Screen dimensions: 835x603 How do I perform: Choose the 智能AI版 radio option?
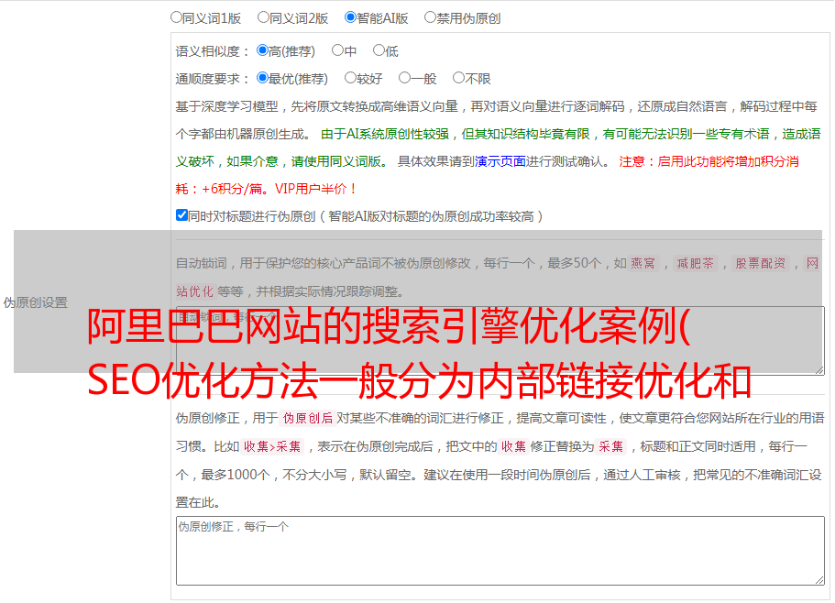pos(350,17)
